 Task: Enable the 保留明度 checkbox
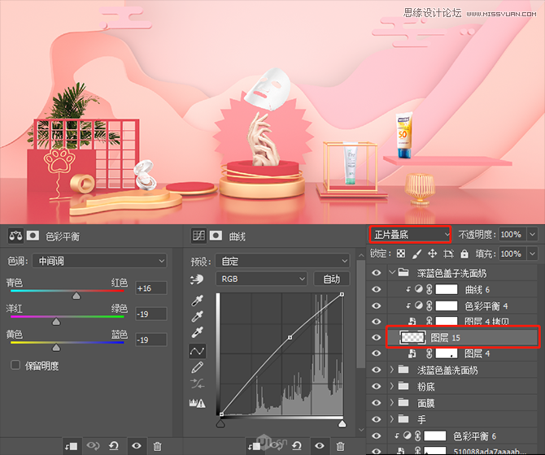(x=15, y=365)
